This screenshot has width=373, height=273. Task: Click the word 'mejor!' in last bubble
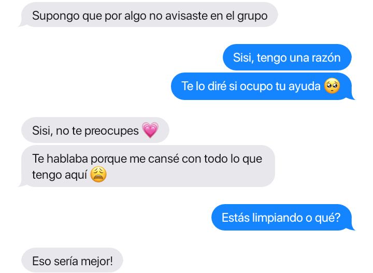(97, 262)
